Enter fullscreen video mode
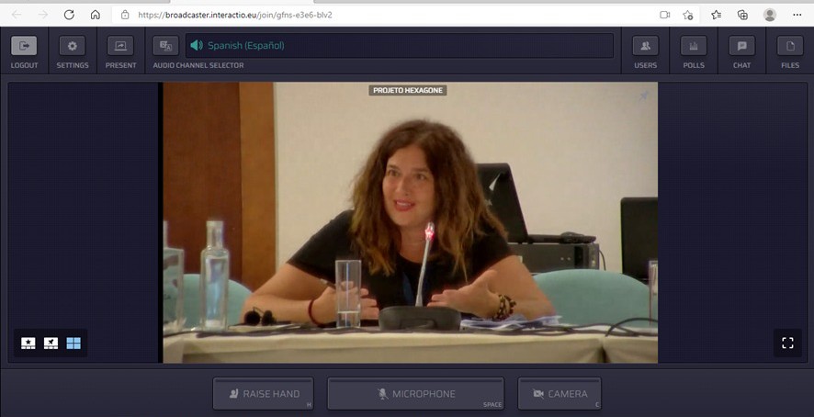The image size is (814, 417). click(x=787, y=343)
